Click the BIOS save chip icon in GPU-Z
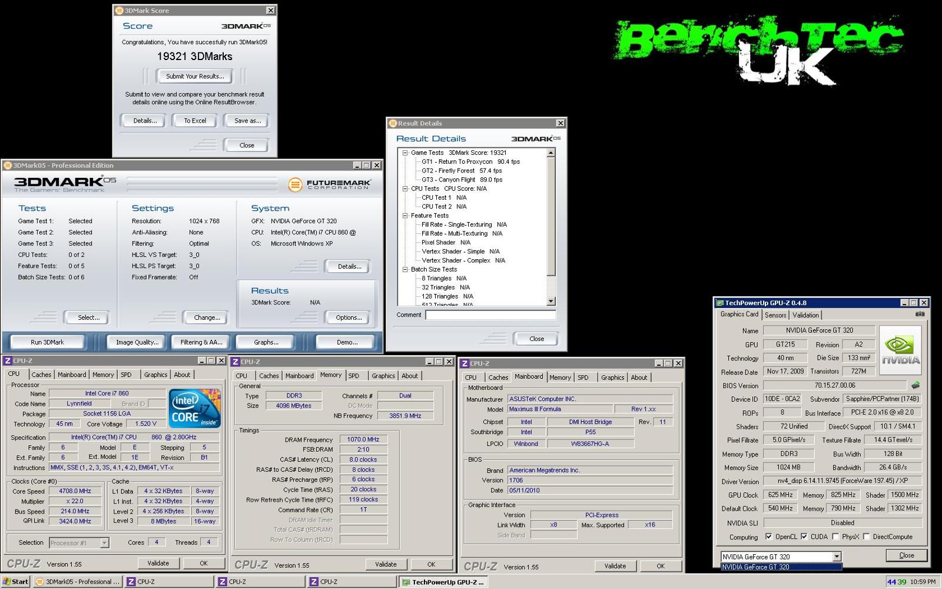Image resolution: width=942 pixels, height=589 pixels. pyautogui.click(x=915, y=385)
